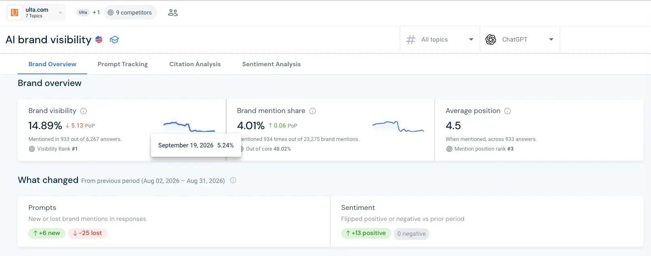Click the US flag icon beside the title
Image resolution: width=651 pixels, height=256 pixels.
pos(99,40)
